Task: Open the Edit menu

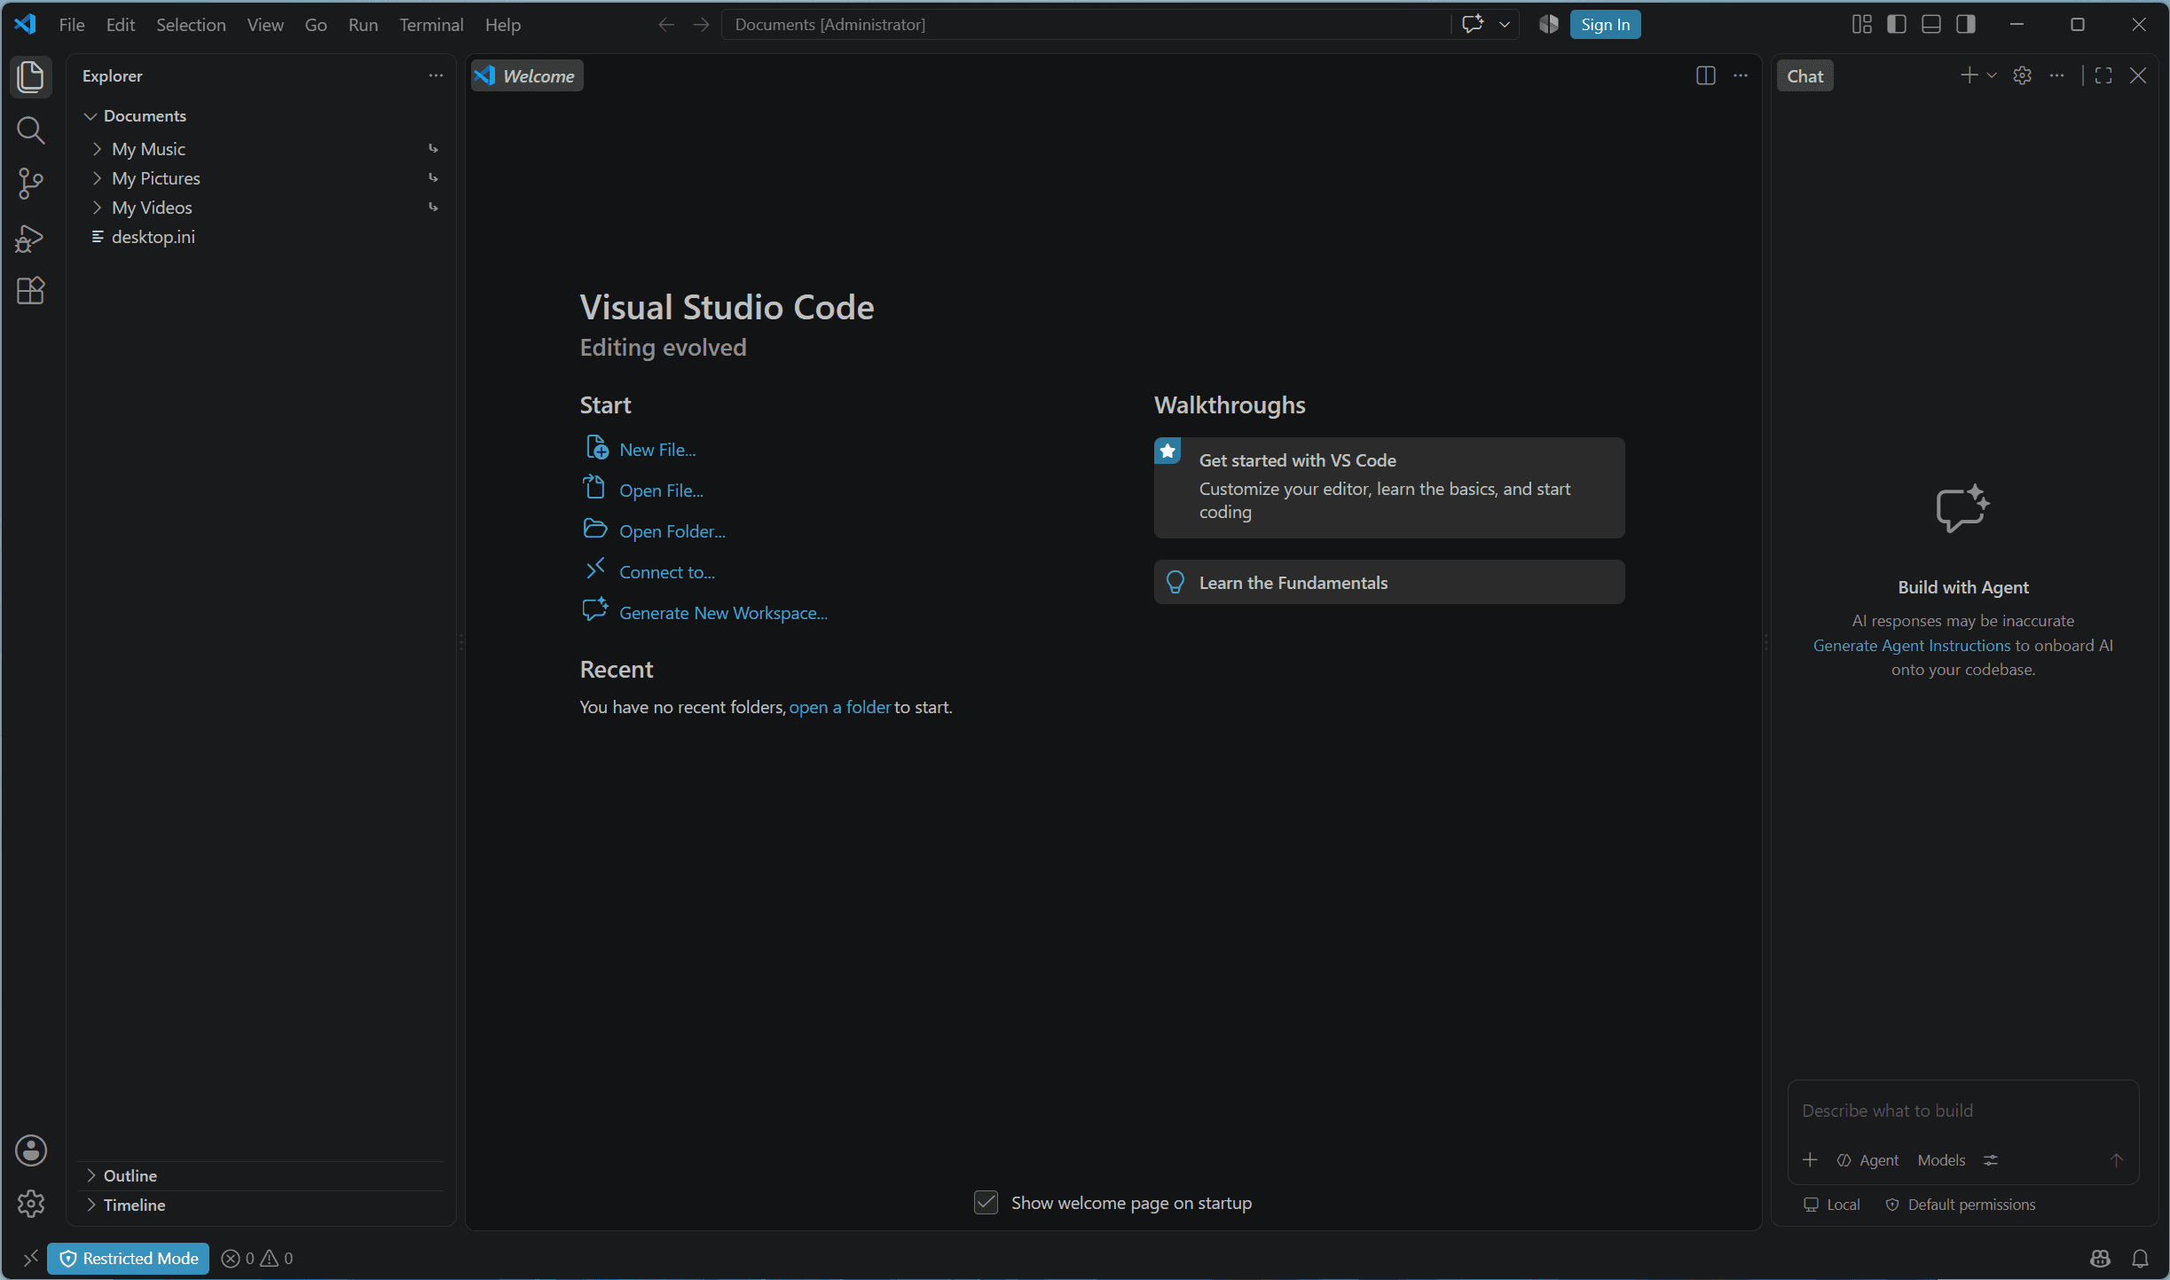Action: tap(121, 25)
